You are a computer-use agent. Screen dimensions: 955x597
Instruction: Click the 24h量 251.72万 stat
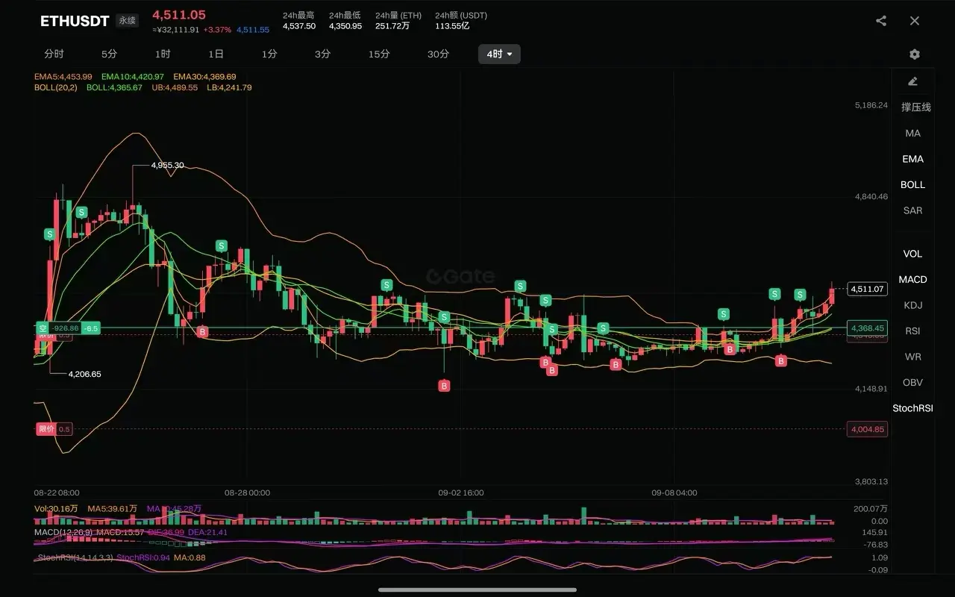[398, 21]
